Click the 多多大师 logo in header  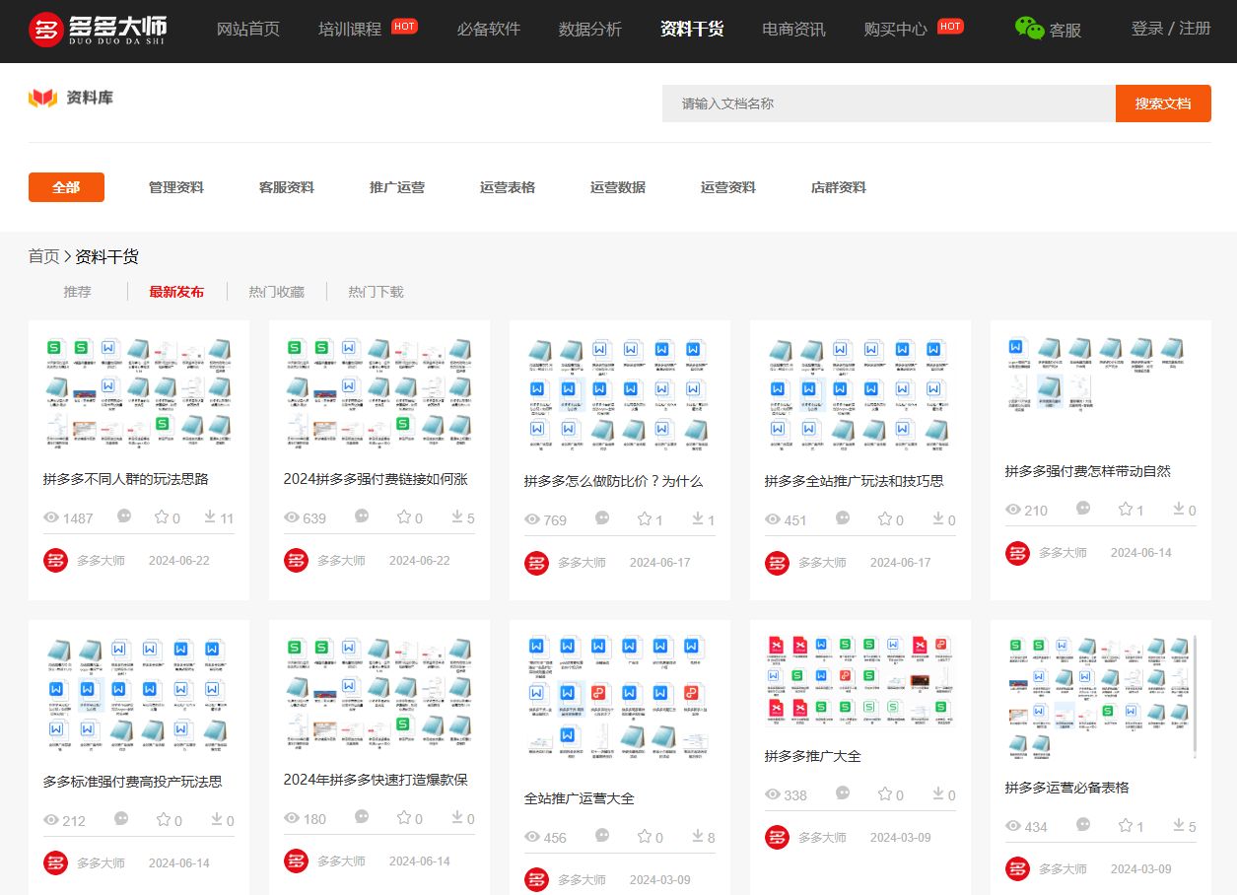98,30
